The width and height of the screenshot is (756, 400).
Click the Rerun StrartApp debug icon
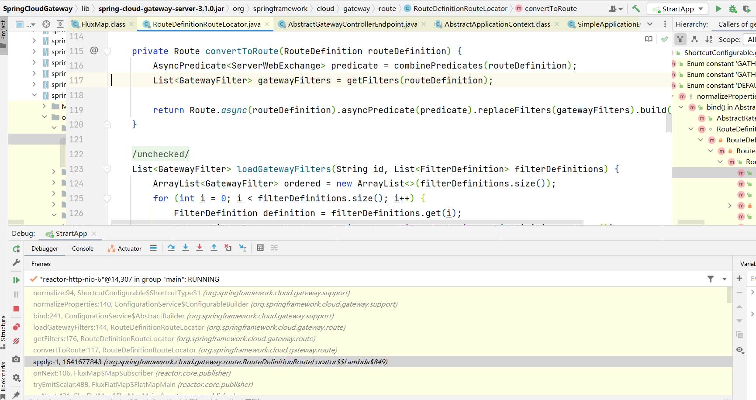point(16,248)
